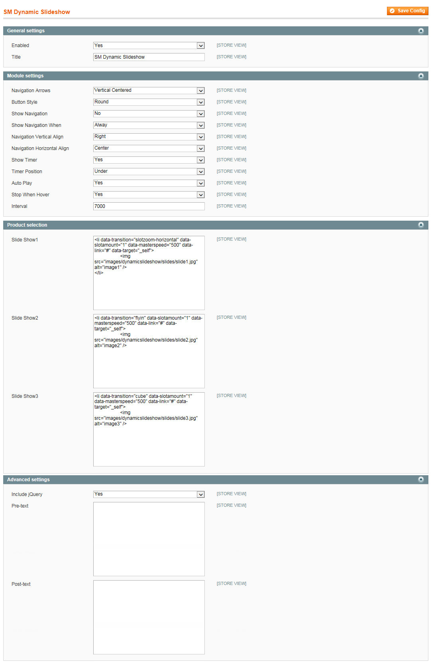Click STORE VIEW text beside Pre-text
Image resolution: width=432 pixels, height=662 pixels.
click(x=232, y=505)
